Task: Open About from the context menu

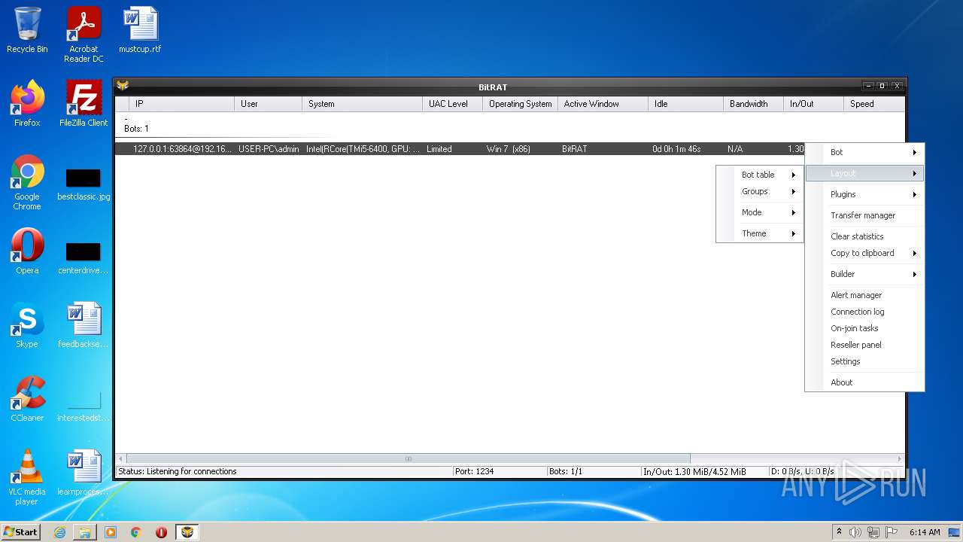Action: pos(864,382)
